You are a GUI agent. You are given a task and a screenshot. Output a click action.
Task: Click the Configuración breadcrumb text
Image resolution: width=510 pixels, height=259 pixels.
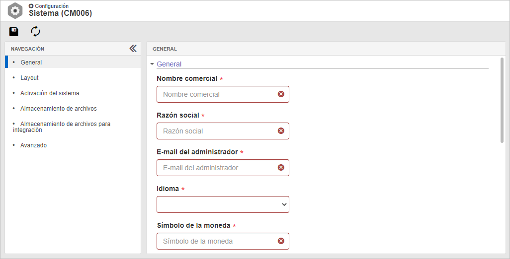(x=52, y=6)
